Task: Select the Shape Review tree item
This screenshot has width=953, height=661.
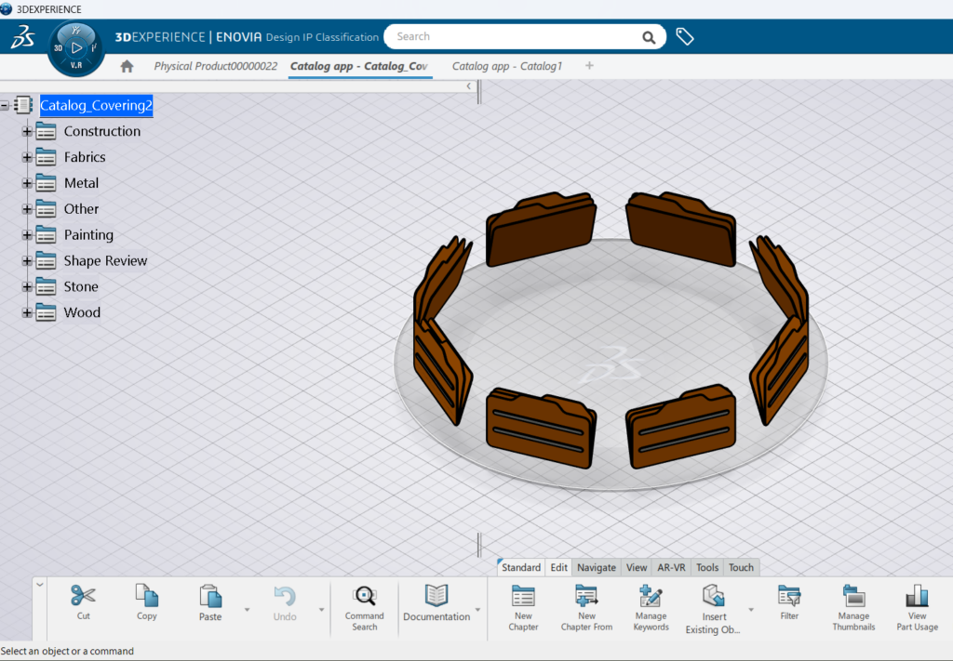Action: 105,261
